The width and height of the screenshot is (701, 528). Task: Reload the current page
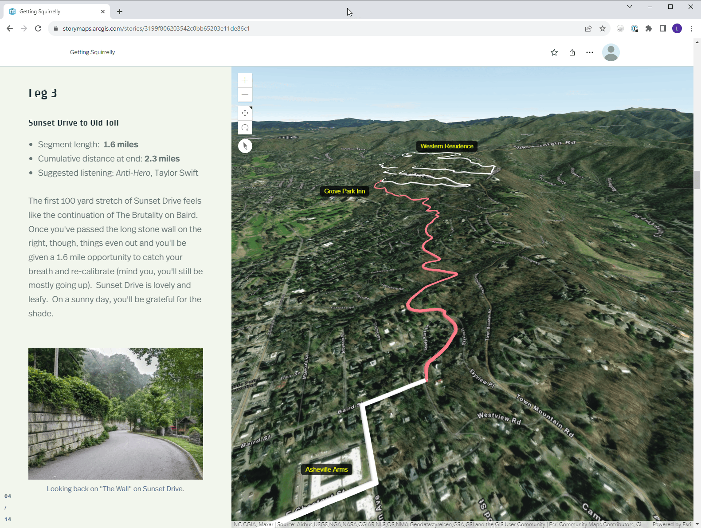pos(38,28)
